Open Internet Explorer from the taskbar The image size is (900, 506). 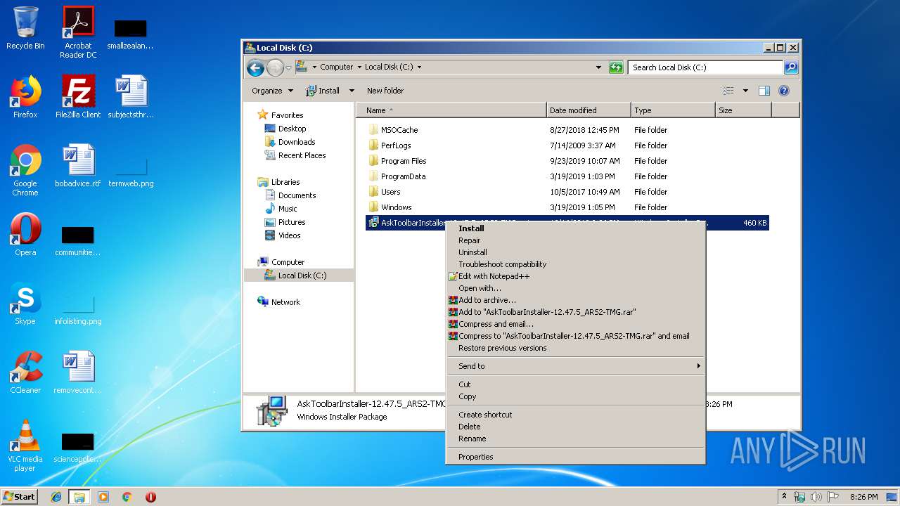coord(56,497)
